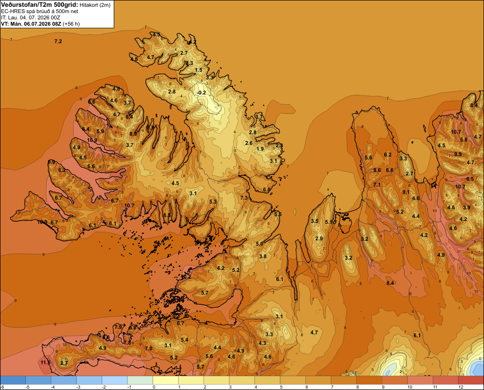484x390 pixels.
Task: Click the 10.9 temperature label in Westfjords
Action: tap(92, 140)
